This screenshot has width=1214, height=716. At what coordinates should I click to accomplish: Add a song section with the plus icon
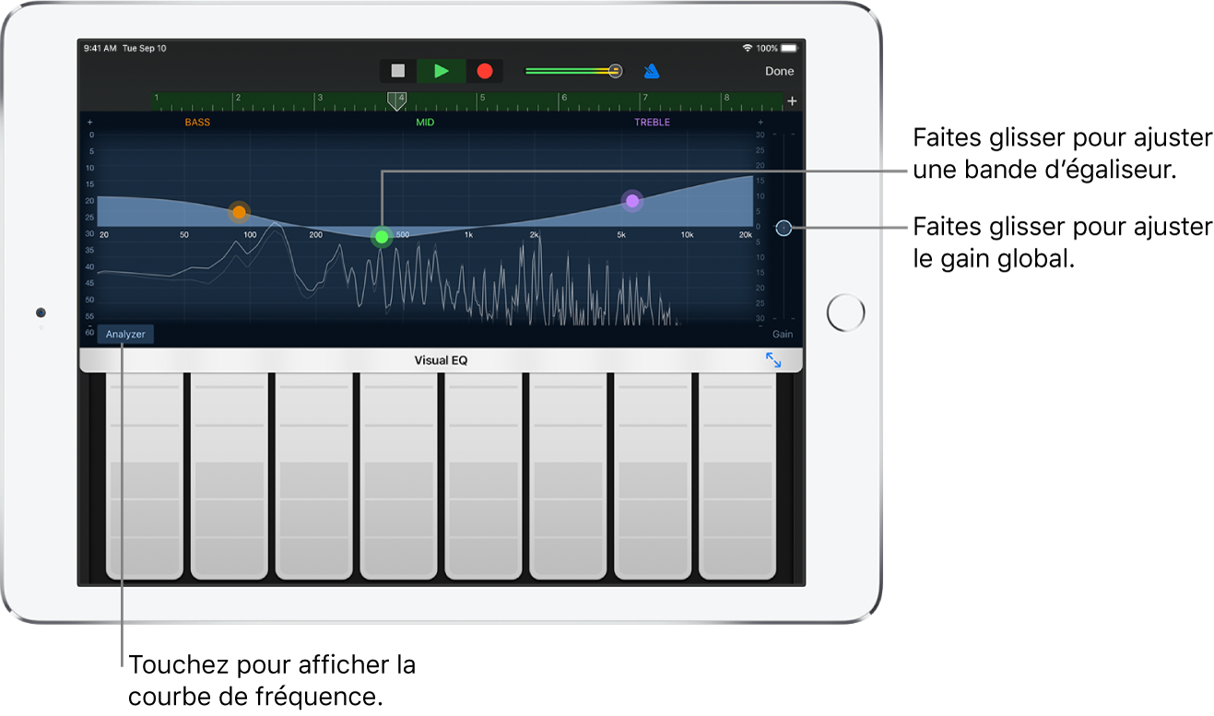pos(792,100)
